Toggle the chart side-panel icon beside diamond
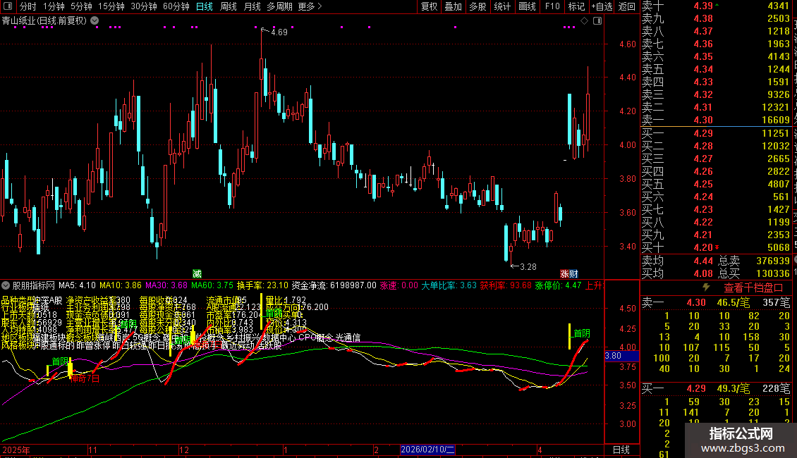The image size is (797, 458). (x=597, y=21)
